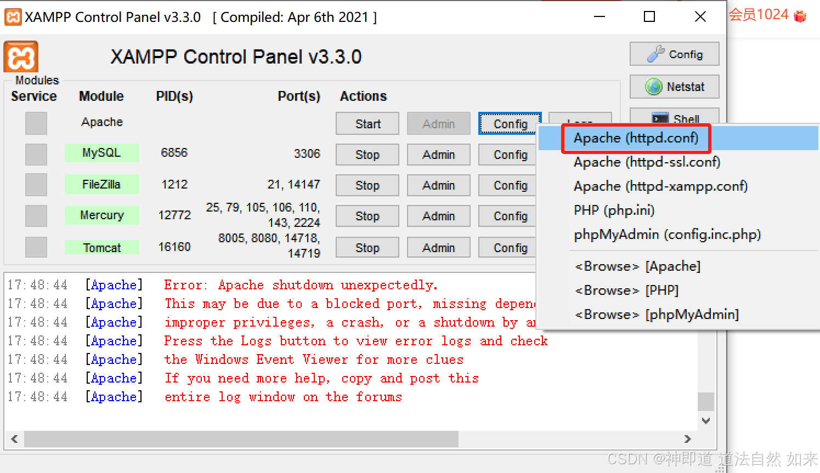Click Tomcat PID 16160
820x473 pixels.
(x=174, y=247)
